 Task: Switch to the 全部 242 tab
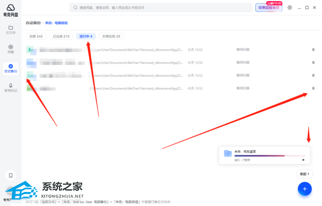coord(36,36)
